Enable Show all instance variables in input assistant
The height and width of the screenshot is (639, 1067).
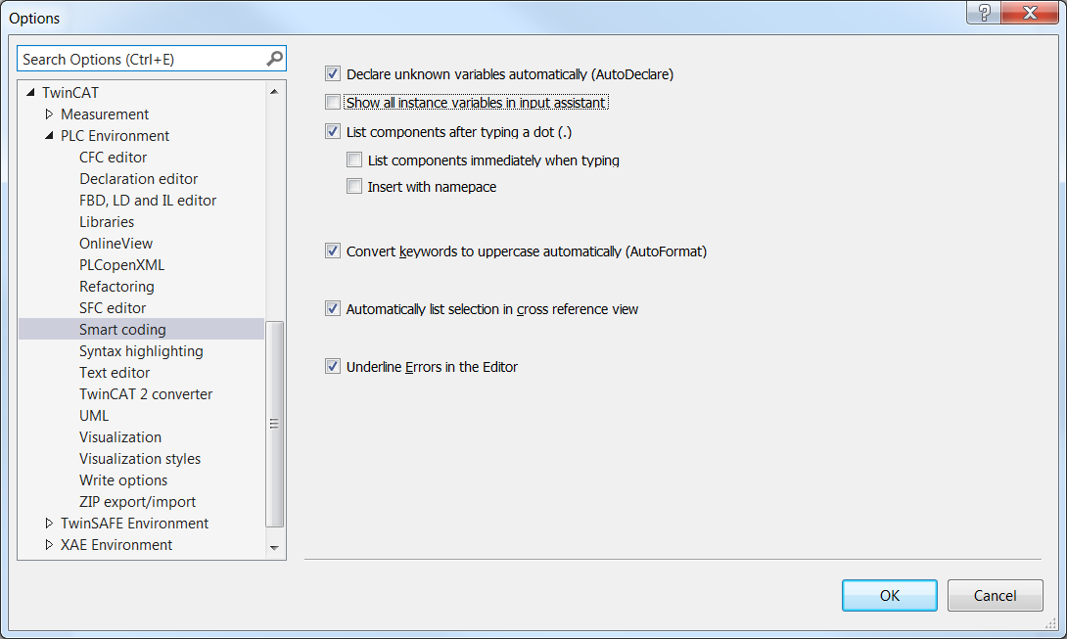333,102
